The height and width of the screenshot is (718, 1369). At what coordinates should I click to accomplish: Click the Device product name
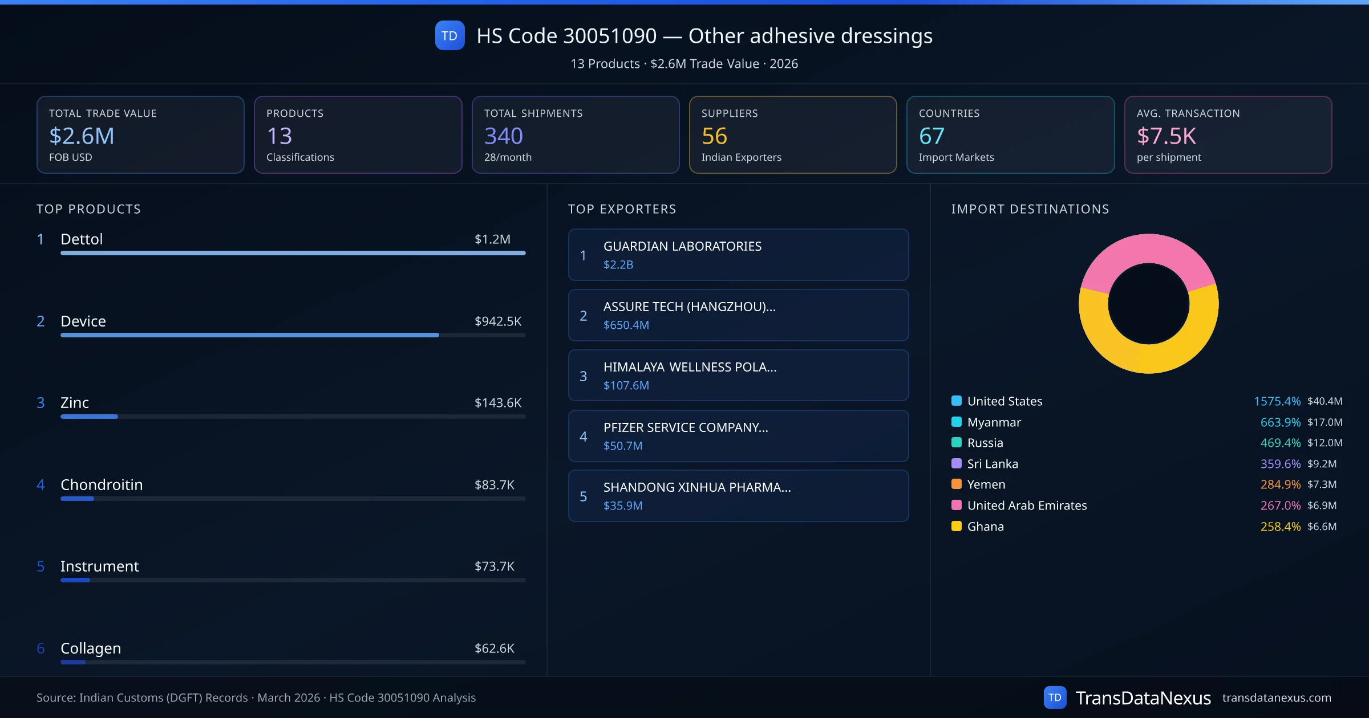pos(83,321)
